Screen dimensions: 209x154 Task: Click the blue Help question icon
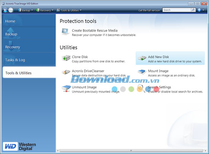(199, 10)
